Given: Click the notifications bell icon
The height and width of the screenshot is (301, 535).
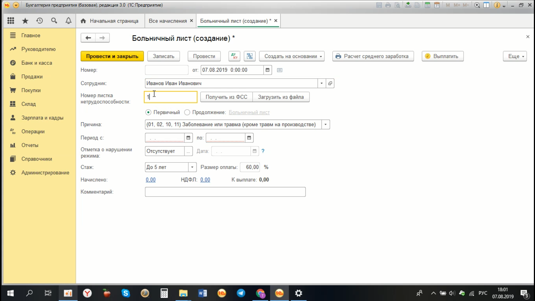Looking at the screenshot, I should click(x=68, y=21).
